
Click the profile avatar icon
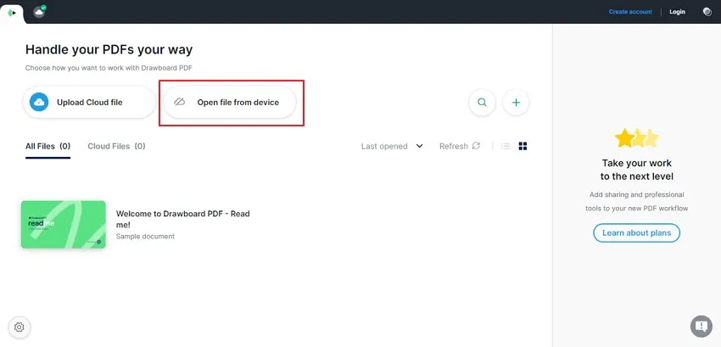[x=707, y=12]
